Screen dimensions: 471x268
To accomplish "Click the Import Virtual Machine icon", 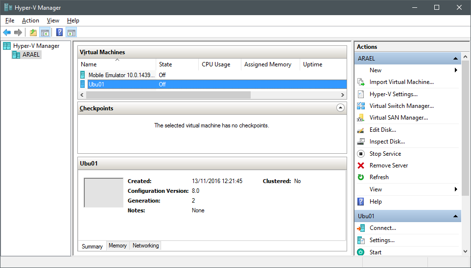I will (x=361, y=82).
